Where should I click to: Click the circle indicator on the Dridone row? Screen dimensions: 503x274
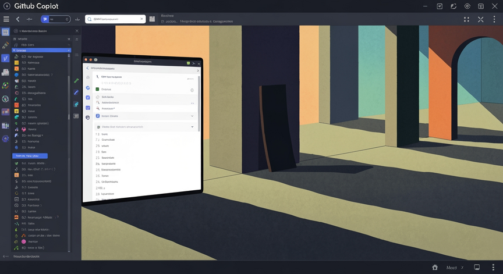click(192, 90)
